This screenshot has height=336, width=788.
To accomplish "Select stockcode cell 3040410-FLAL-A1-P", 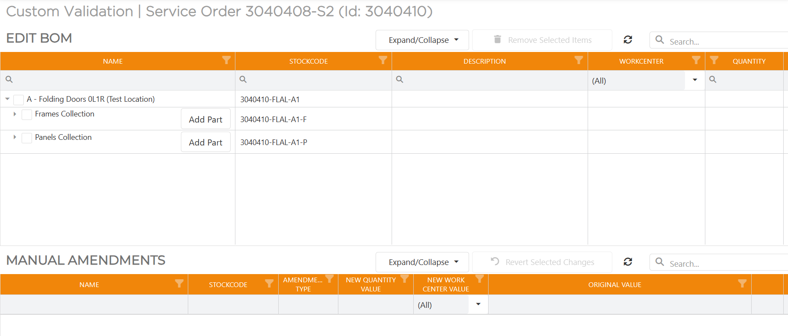I will coord(274,142).
